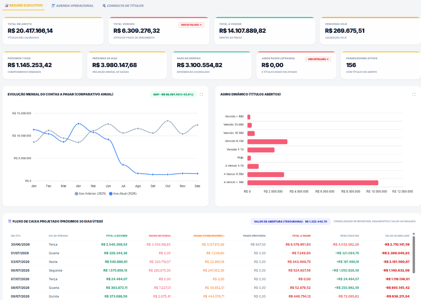Toggle the Ano Atual (2026) legend item
Image resolution: width=421 pixels, height=300 pixels.
pos(123,193)
